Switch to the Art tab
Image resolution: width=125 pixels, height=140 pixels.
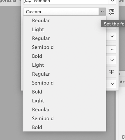(x=122, y=82)
